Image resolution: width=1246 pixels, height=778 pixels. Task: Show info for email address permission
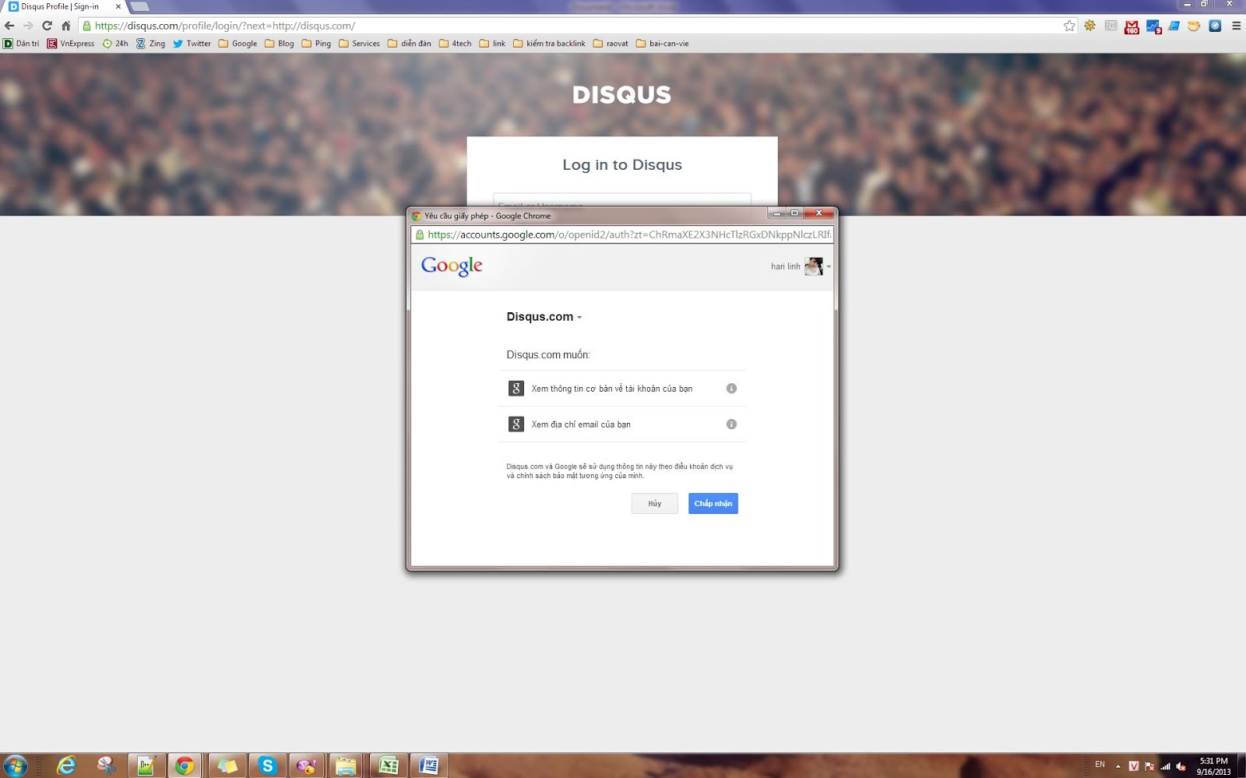(731, 424)
